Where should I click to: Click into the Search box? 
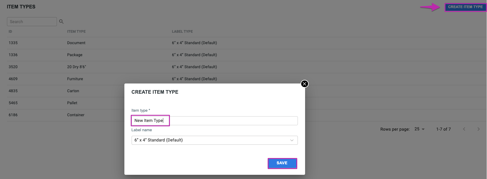point(32,22)
